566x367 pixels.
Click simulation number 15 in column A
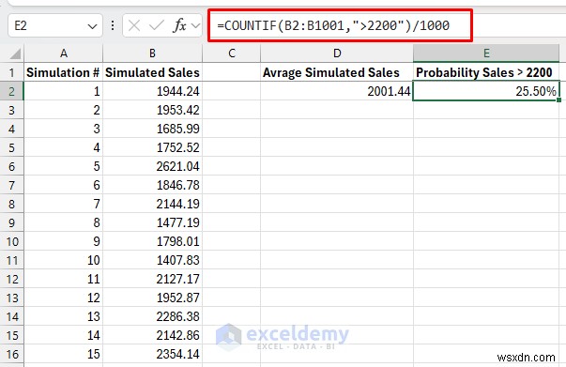(64, 354)
